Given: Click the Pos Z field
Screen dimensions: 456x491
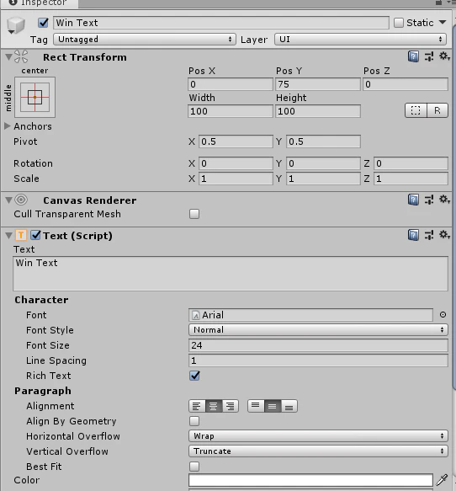Looking at the screenshot, I should point(406,84).
